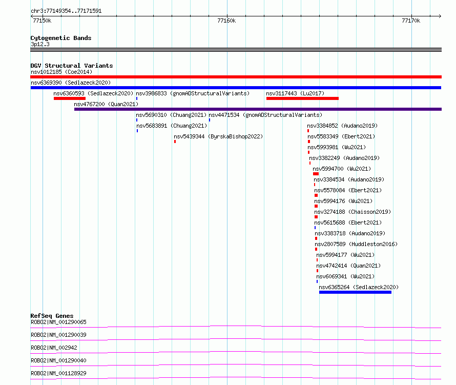This screenshot has width=456, height=385.
Task: Select nsv5993981 (Wu2021) label
Action: (337, 147)
